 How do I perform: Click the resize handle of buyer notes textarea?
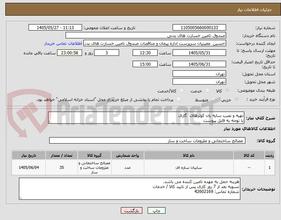(x=21, y=198)
